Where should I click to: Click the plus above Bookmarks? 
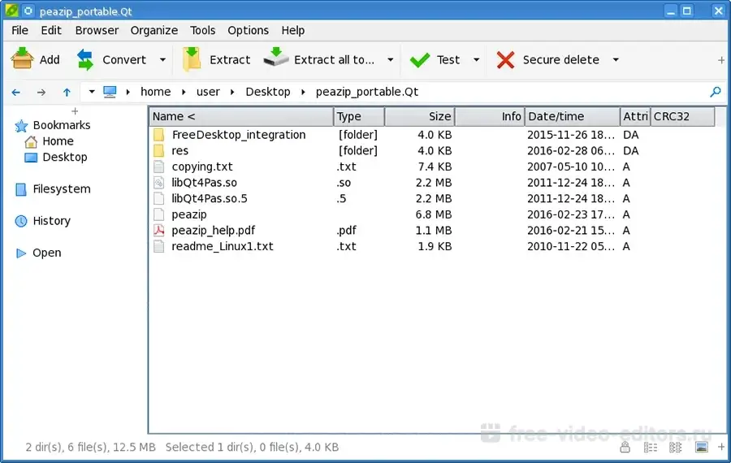pyautogui.click(x=75, y=111)
